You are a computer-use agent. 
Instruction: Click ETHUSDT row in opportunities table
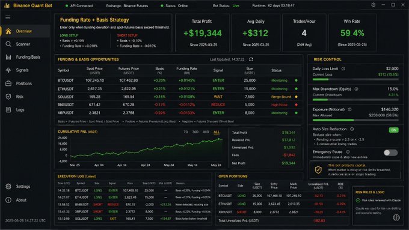(179, 89)
